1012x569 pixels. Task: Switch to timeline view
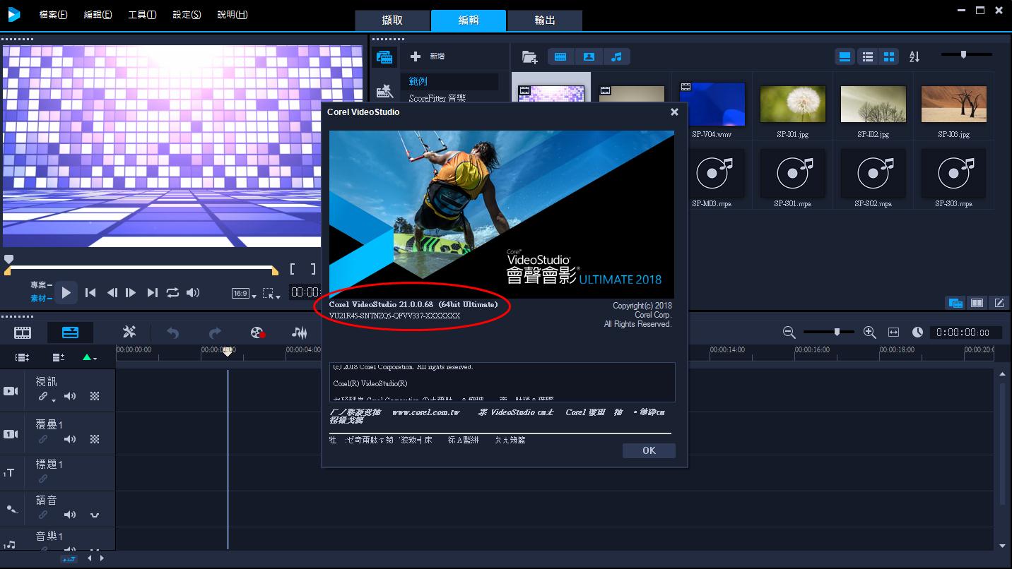[x=71, y=332]
